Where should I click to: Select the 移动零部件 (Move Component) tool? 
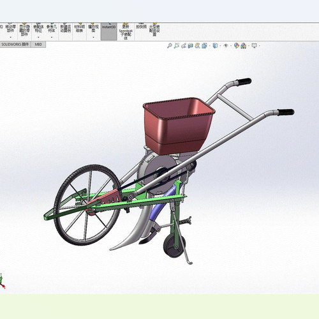point(11,28)
